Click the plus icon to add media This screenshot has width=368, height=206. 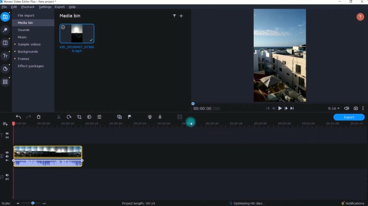(x=181, y=16)
